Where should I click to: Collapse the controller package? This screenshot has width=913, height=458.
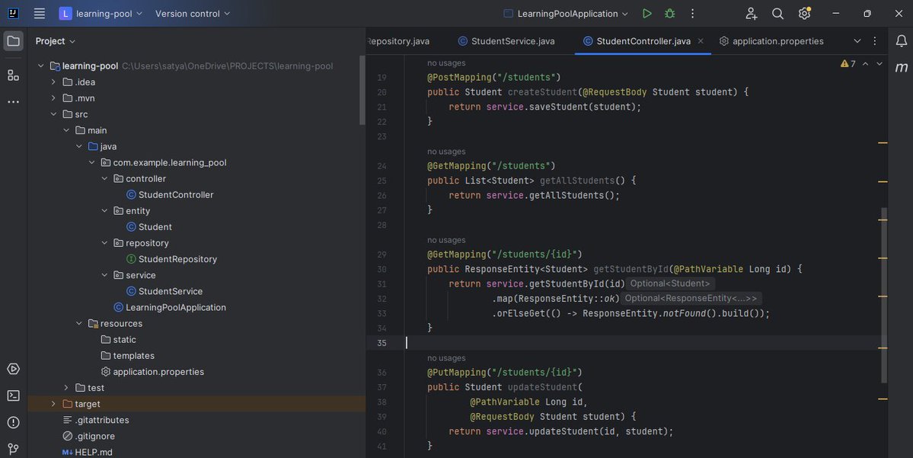tap(105, 178)
